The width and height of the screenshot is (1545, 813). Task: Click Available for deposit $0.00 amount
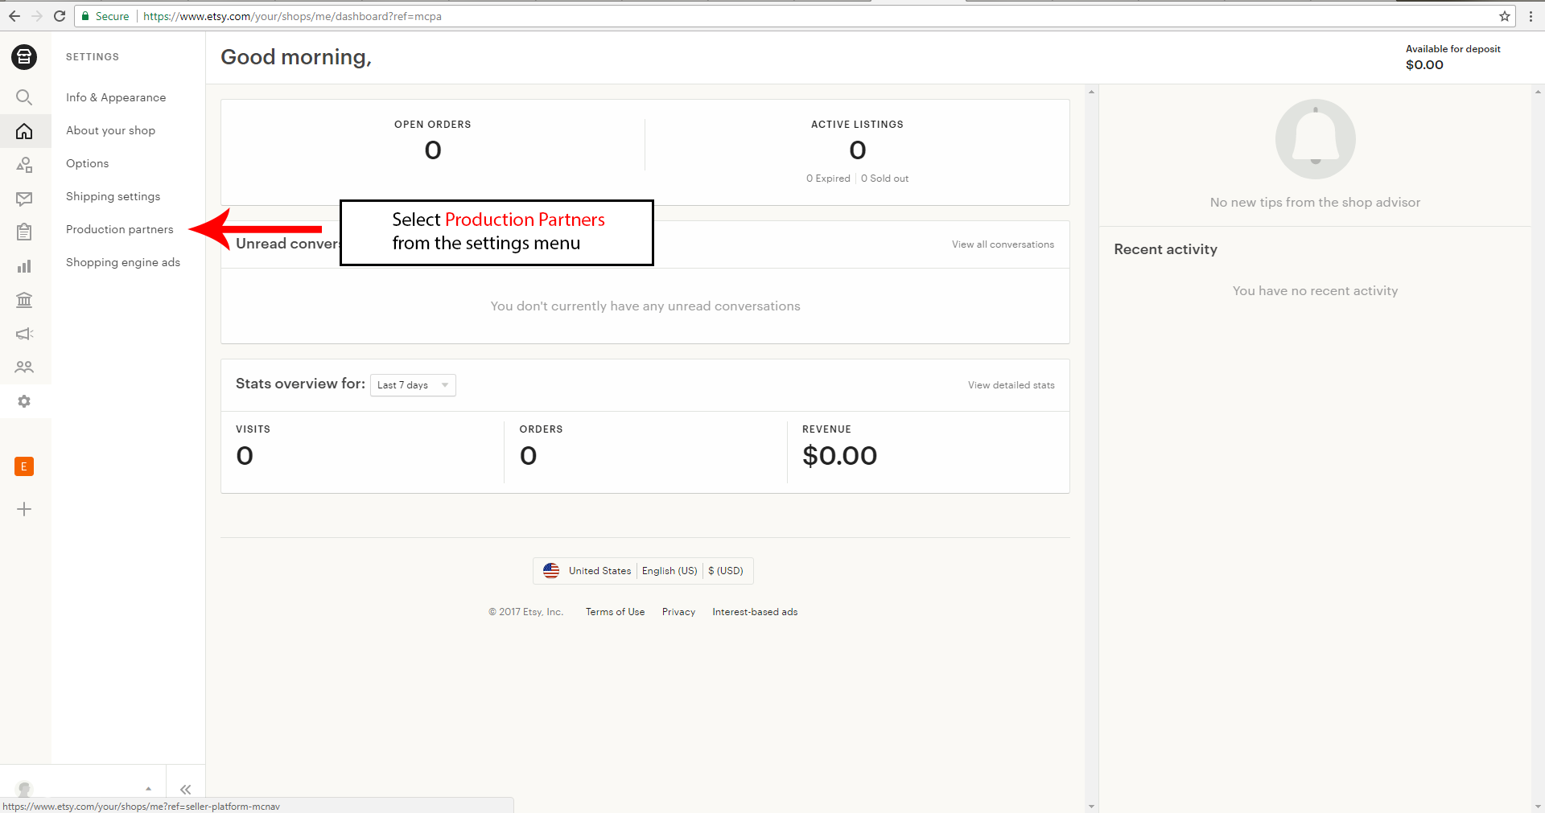1424,65
